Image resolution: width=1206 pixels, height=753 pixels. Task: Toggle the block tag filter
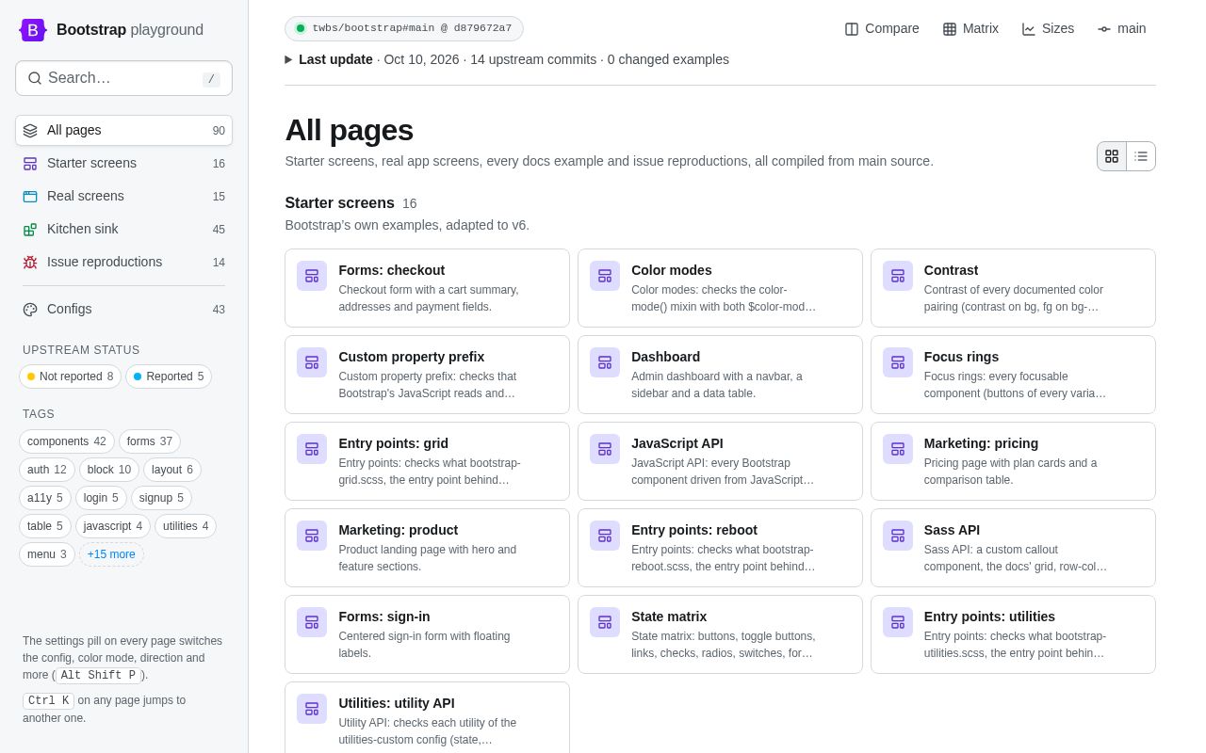click(x=109, y=470)
